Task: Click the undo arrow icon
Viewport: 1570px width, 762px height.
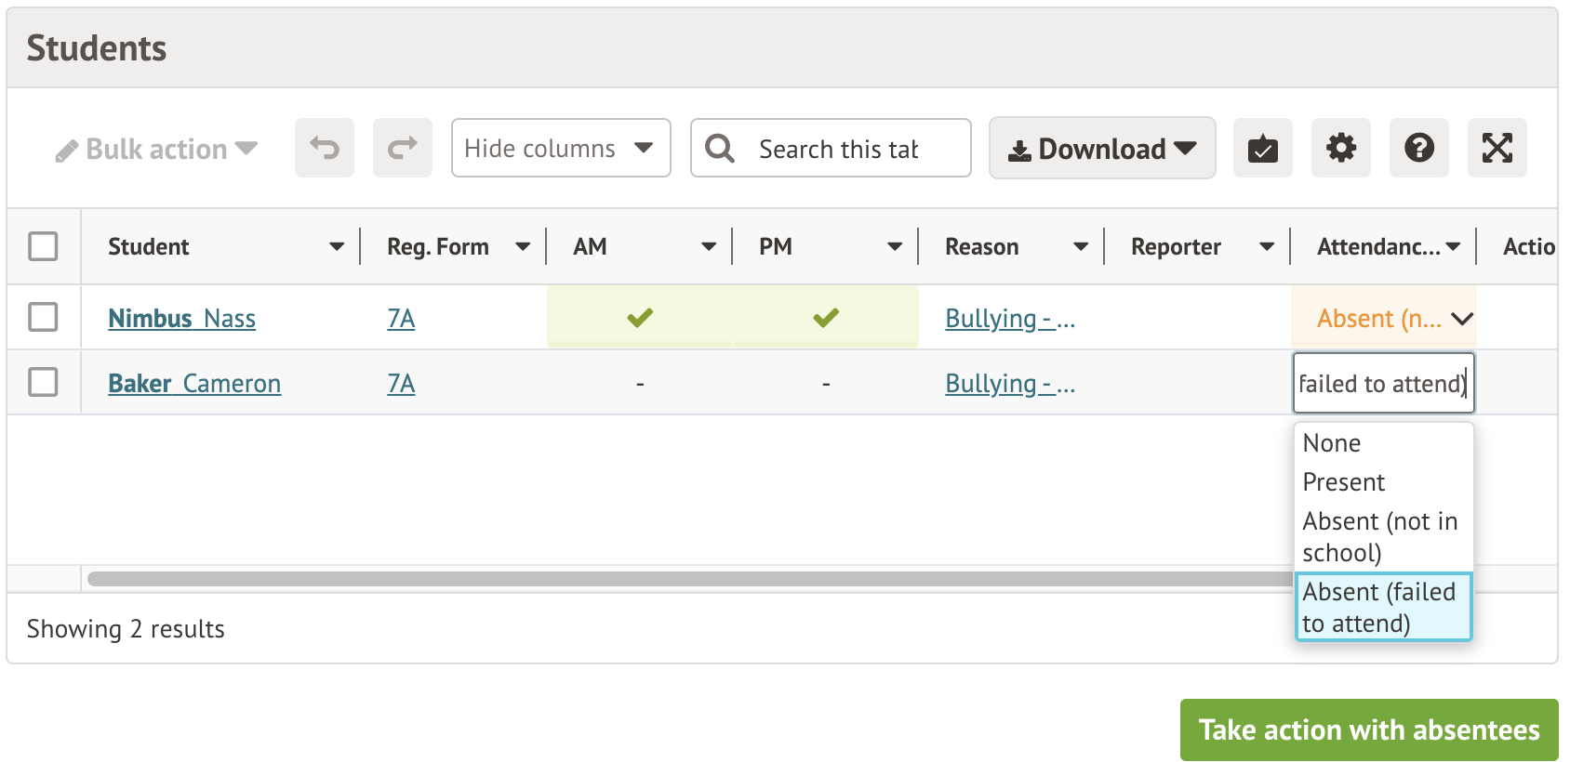Action: pos(325,148)
